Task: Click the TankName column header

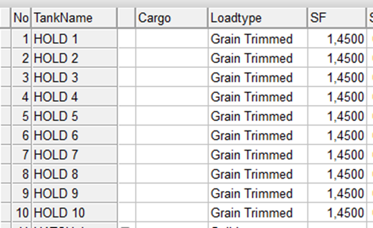Action: pos(74,18)
